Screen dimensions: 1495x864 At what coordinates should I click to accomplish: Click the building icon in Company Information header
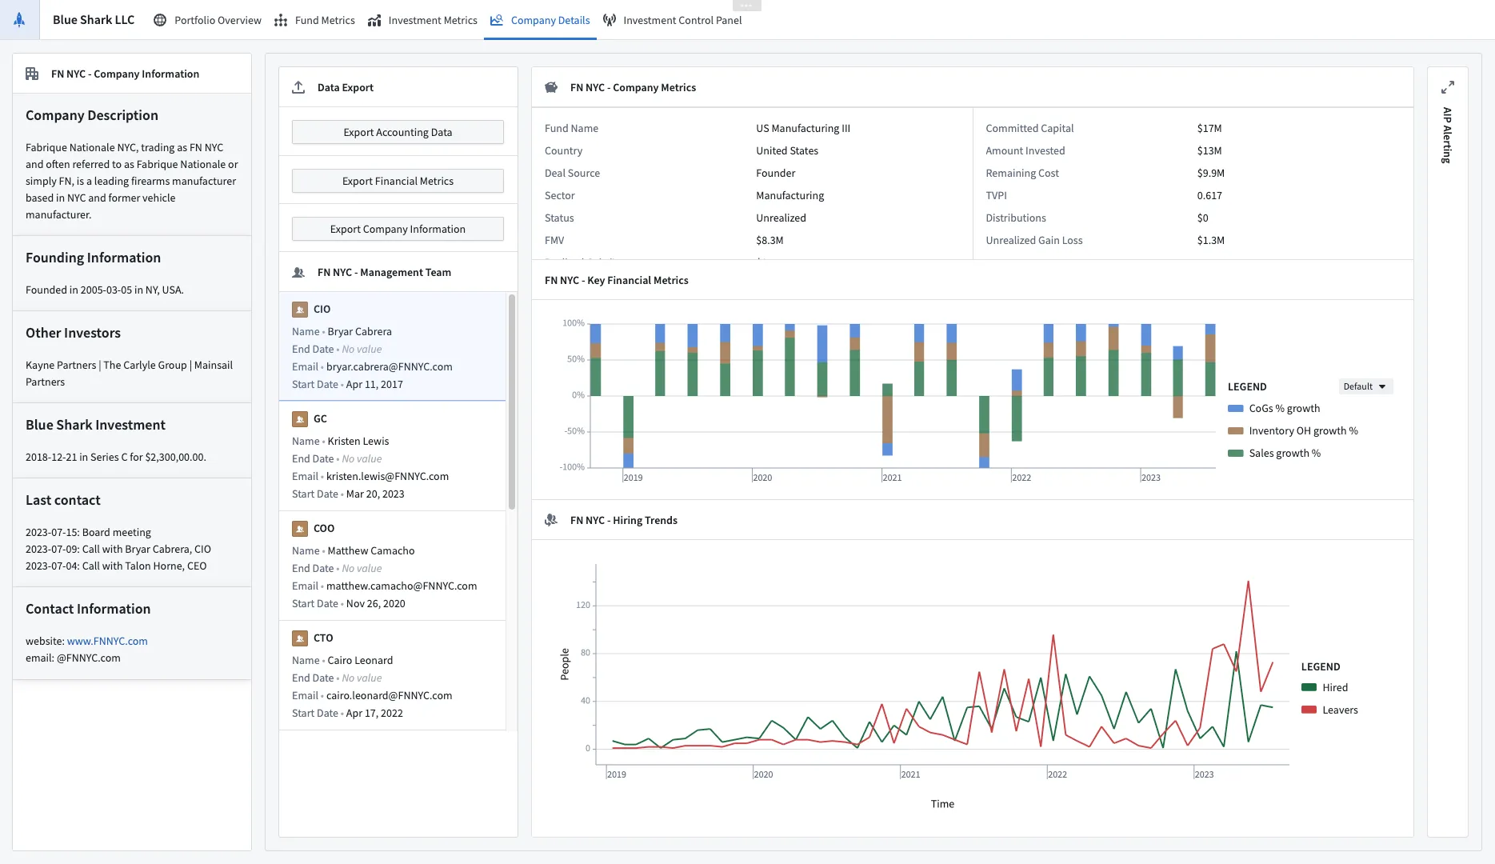(x=32, y=74)
